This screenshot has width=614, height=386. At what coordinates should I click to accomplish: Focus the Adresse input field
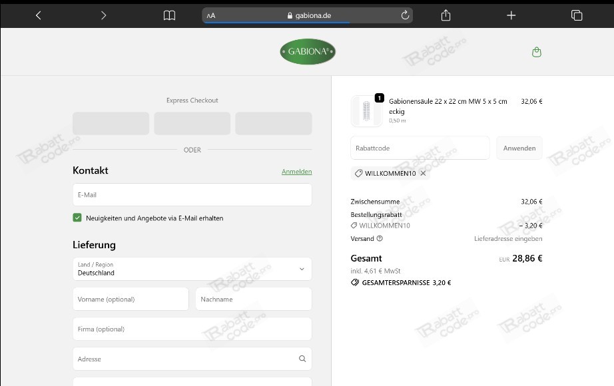point(192,359)
